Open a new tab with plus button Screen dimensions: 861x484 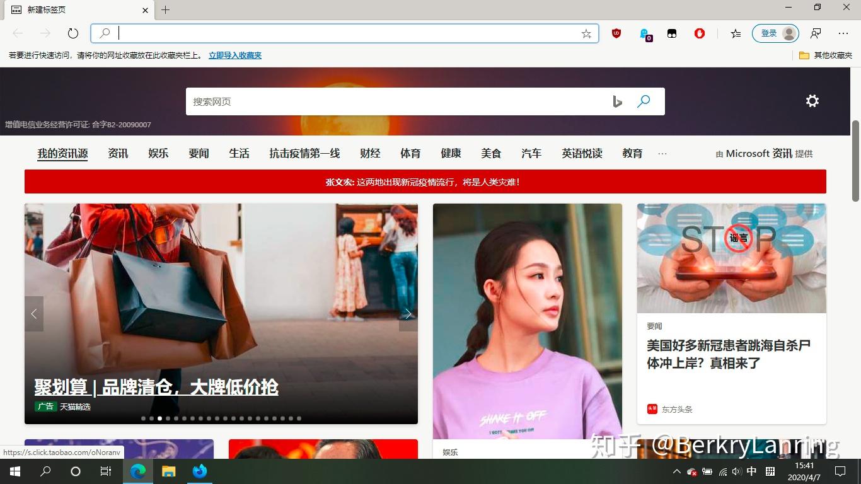click(165, 10)
